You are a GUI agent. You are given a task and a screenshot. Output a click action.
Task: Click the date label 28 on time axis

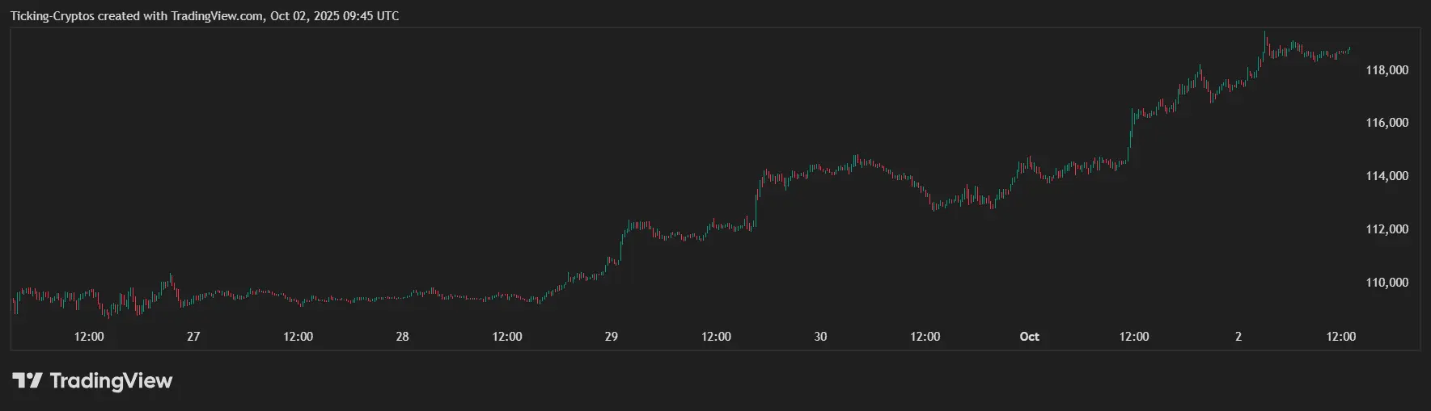(402, 337)
